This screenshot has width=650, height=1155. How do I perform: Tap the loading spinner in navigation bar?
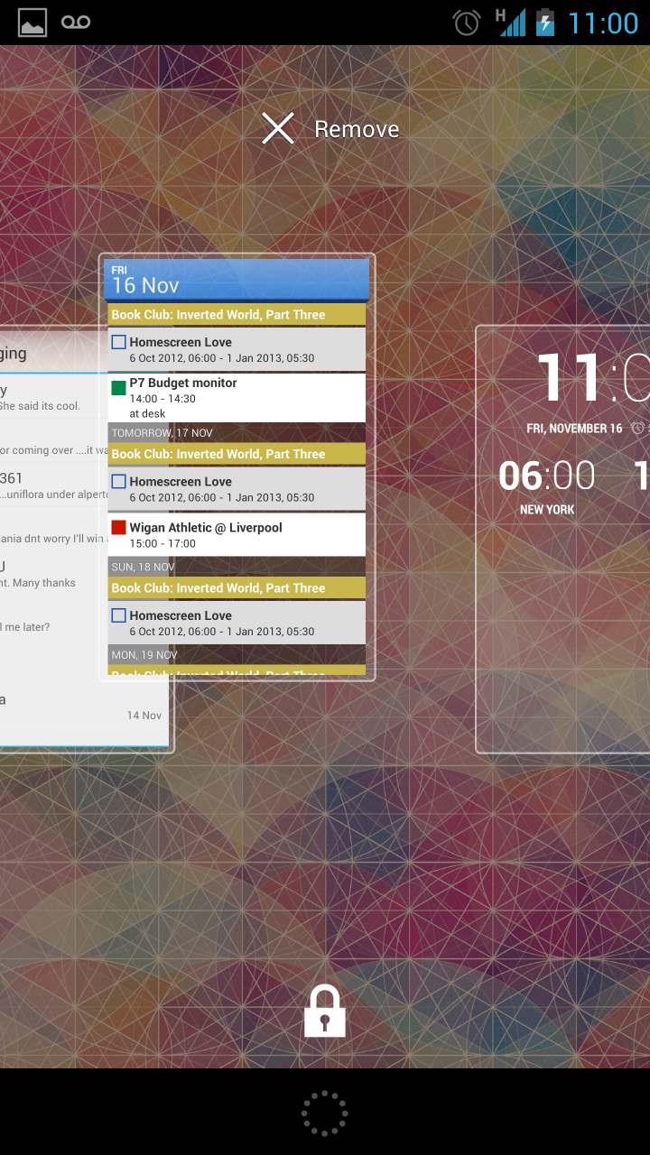tap(325, 1113)
